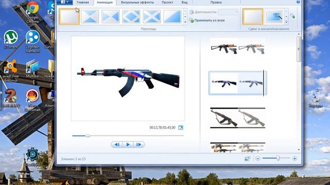330x185 pixels.
Task: Open the Правка tab
Action: [x=216, y=2]
